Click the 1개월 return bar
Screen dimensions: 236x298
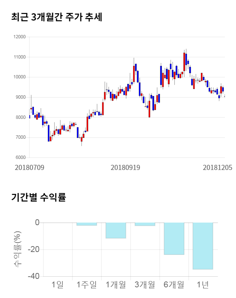pyautogui.click(x=116, y=230)
